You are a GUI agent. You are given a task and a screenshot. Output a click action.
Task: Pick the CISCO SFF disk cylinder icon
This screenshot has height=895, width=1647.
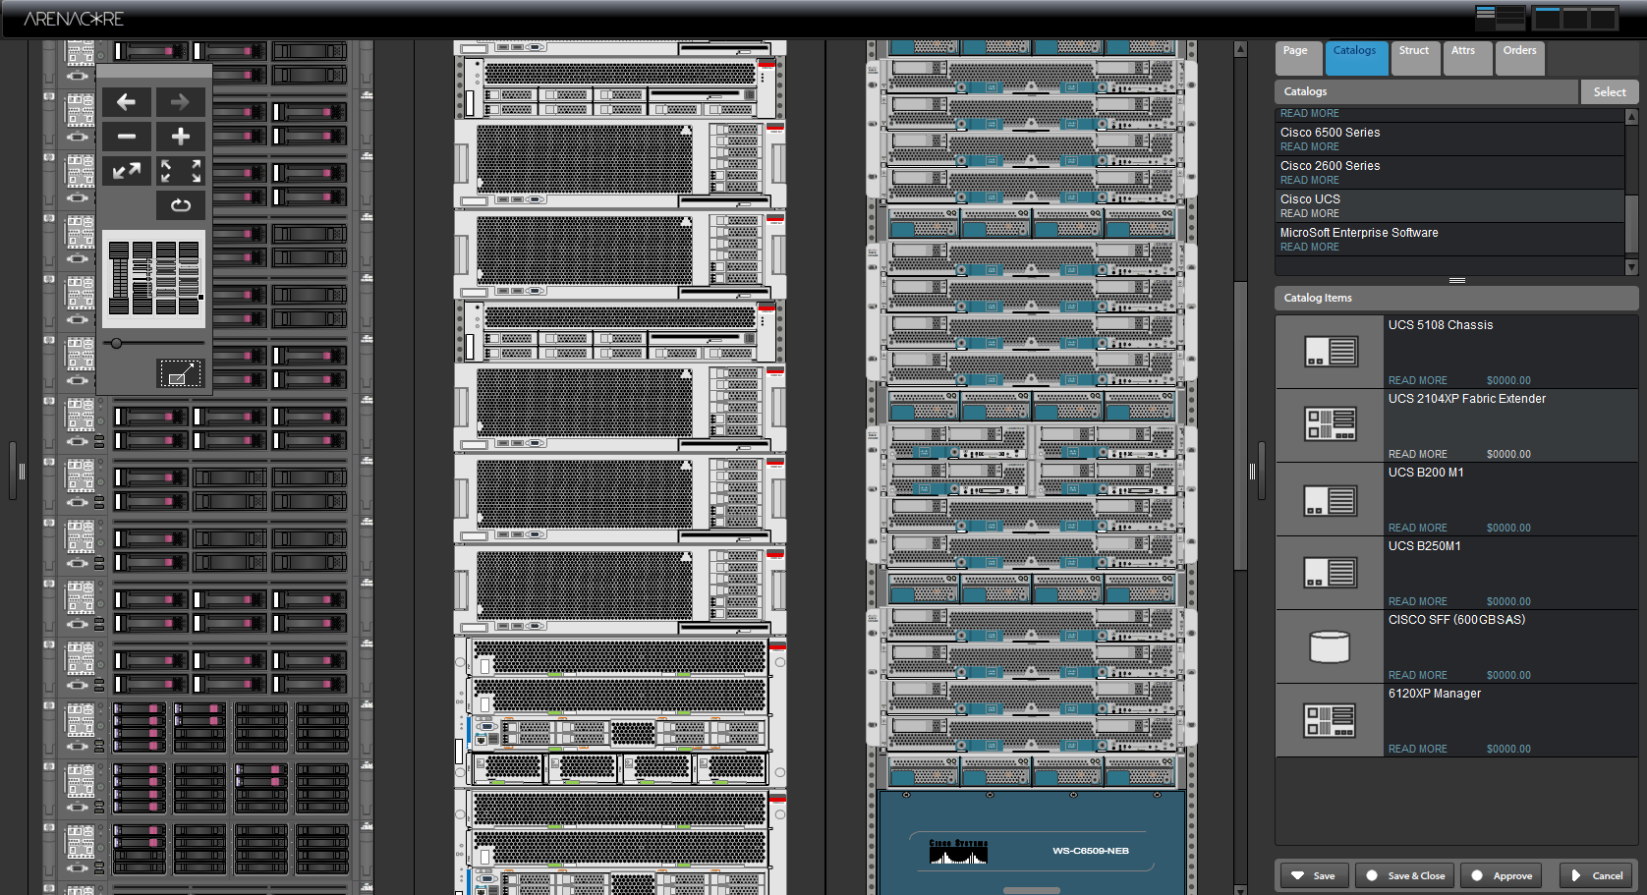pos(1330,646)
